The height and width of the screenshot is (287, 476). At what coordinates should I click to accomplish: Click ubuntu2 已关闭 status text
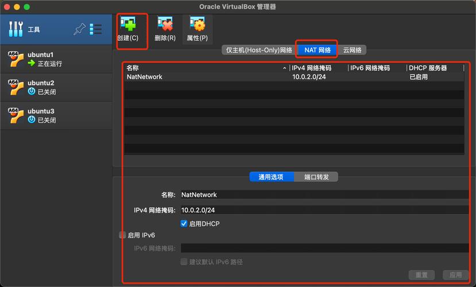pos(47,92)
